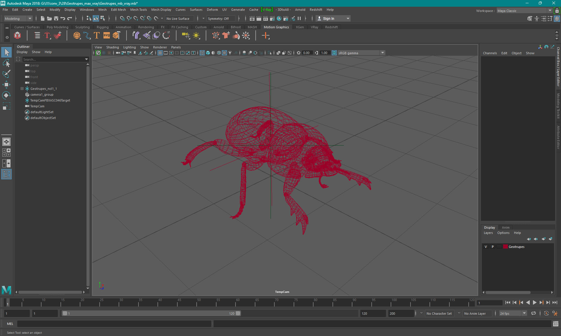Viewport: 561px width, 336px height.
Task: Switch to the Rigging shelf tab
Action: (x=103, y=27)
